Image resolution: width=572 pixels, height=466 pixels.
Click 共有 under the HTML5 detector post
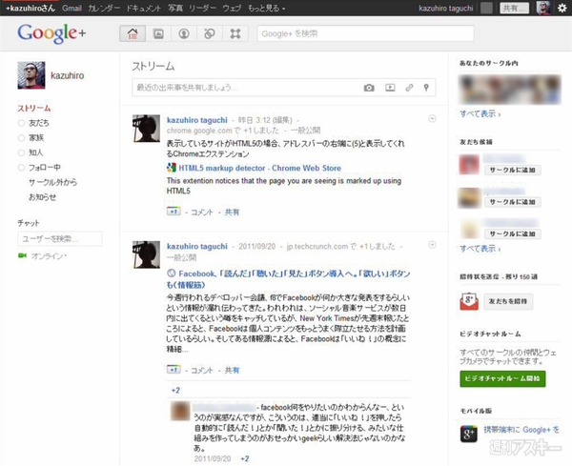point(232,212)
